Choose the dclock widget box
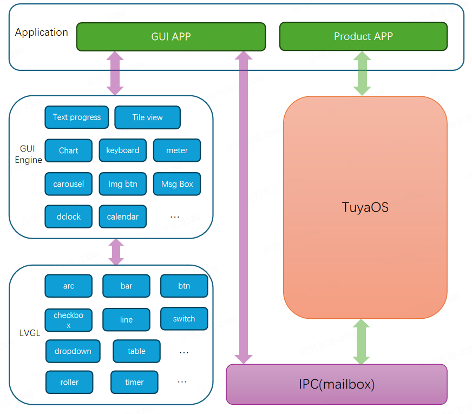The image size is (472, 414). [69, 216]
